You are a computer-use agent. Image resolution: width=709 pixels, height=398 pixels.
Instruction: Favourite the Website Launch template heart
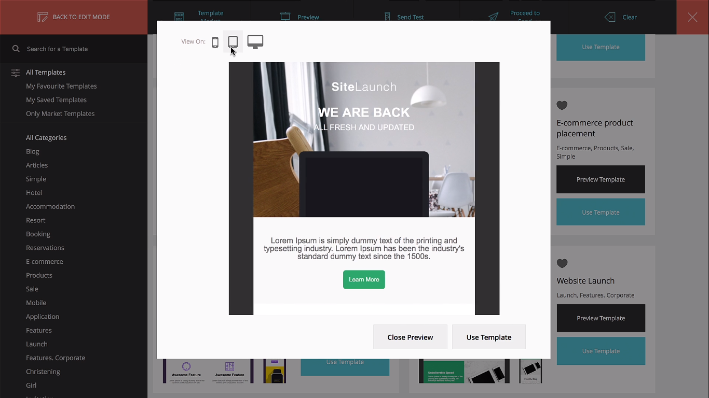(x=562, y=263)
